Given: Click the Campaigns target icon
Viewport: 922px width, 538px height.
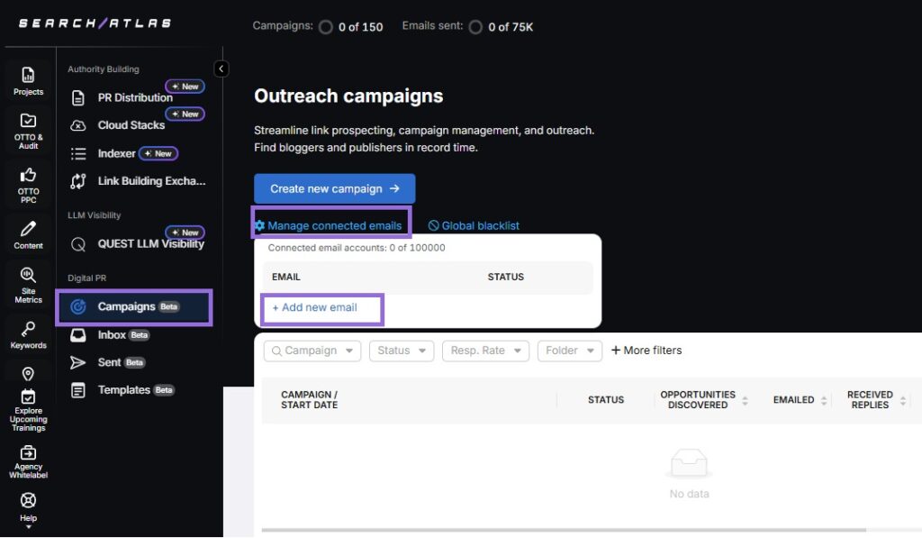Looking at the screenshot, I should click(x=78, y=306).
